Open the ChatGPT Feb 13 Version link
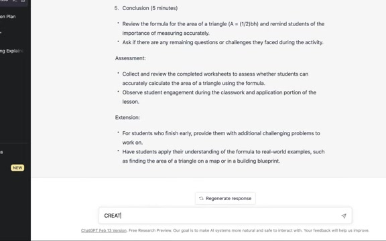 point(104,230)
